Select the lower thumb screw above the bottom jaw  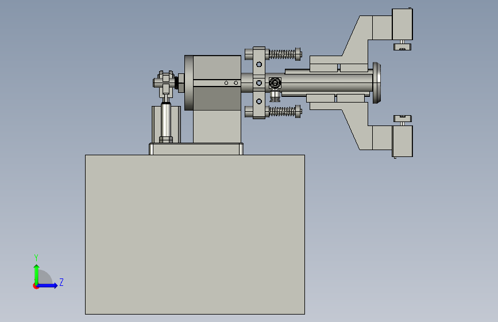point(403,120)
